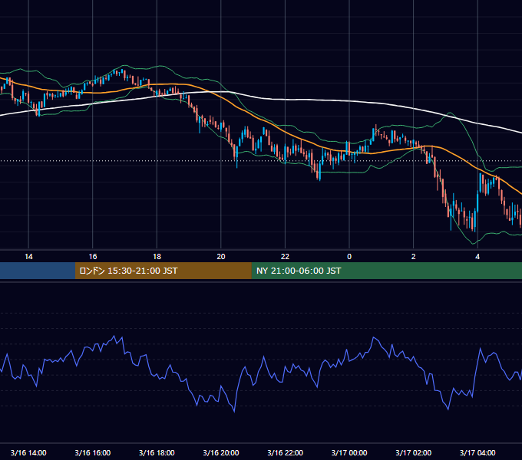Click the 16 hour axis label
The width and height of the screenshot is (522, 460).
[93, 257]
